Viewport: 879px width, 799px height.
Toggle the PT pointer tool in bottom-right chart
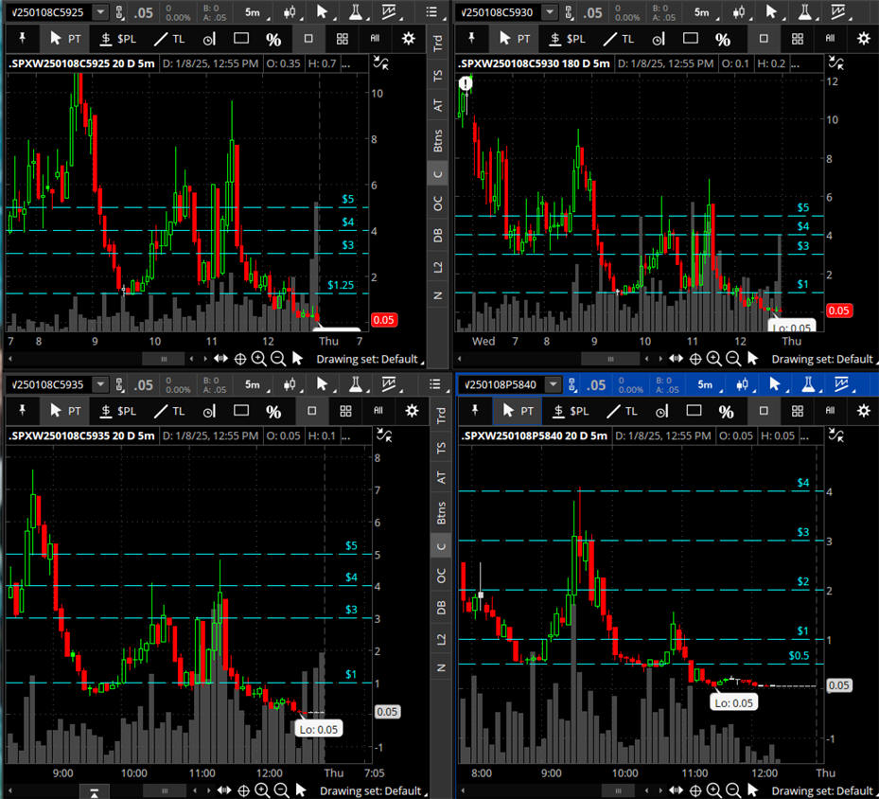pos(518,411)
